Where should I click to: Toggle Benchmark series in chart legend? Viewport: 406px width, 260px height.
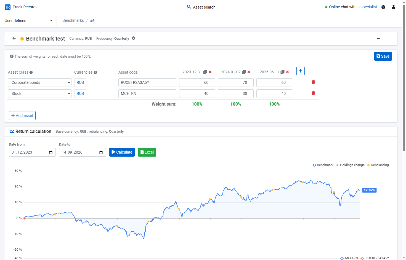coord(323,165)
